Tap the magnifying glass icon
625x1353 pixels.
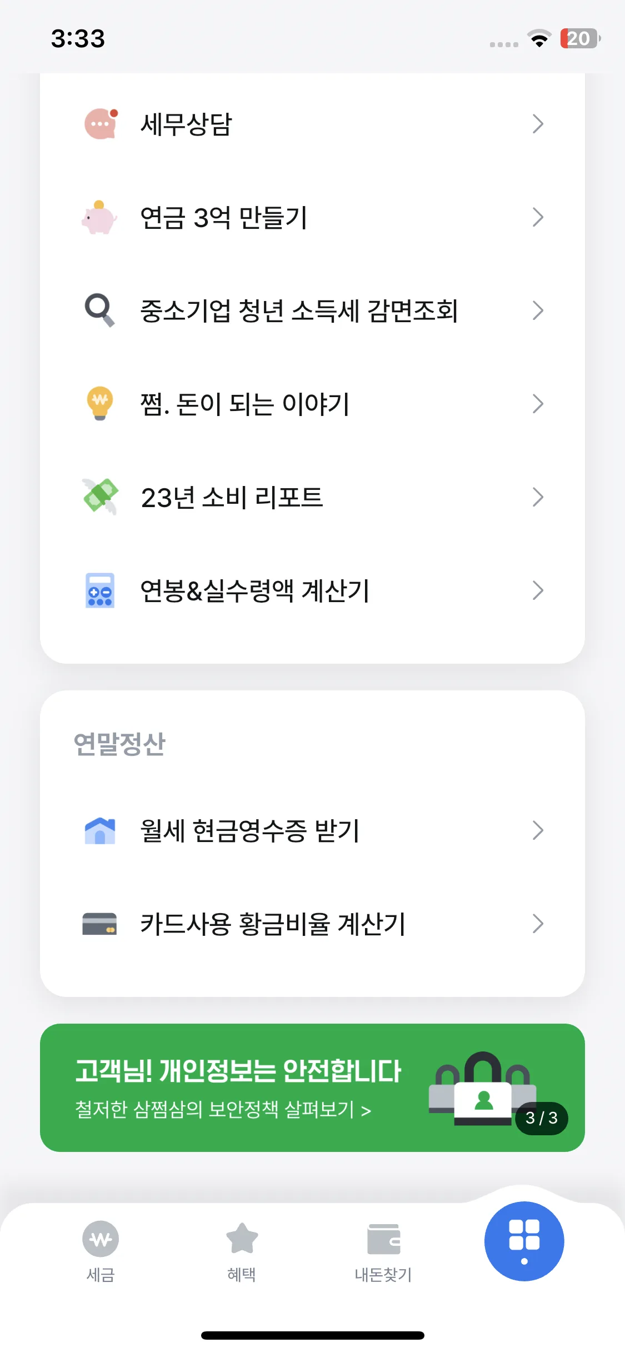[99, 310]
